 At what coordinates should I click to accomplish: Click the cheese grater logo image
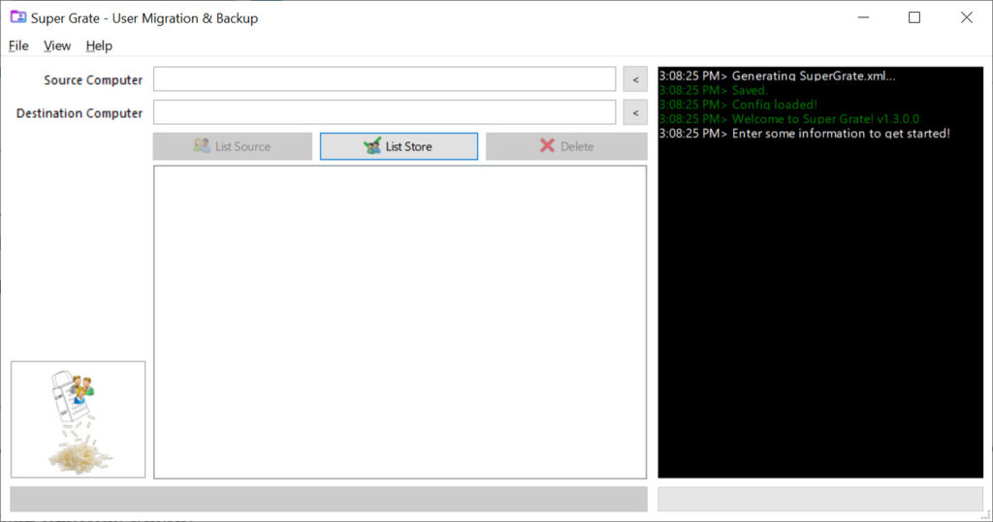click(x=78, y=419)
